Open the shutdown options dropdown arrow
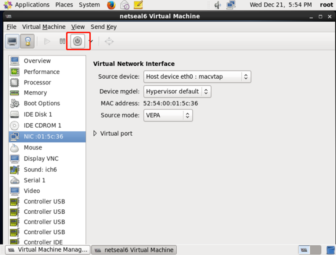Screen dimensions: 336x255 click(x=91, y=41)
